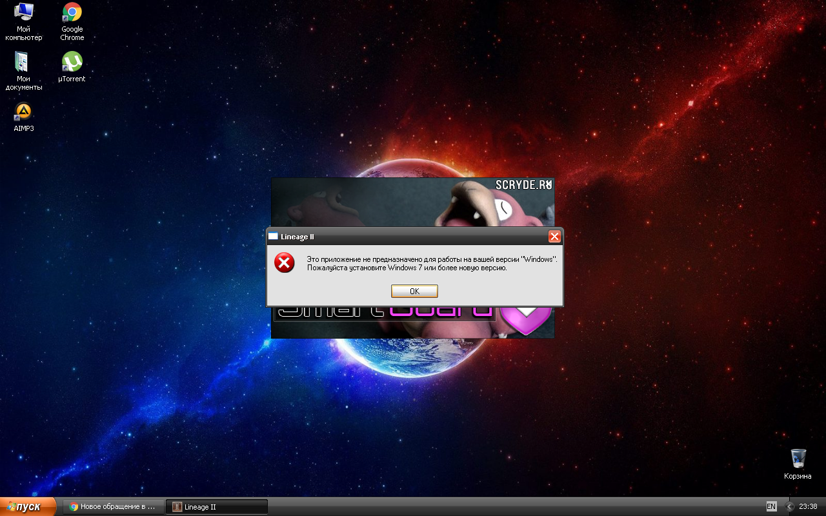Activate the Lineage II taskbar button
The image size is (826, 516).
click(x=216, y=506)
